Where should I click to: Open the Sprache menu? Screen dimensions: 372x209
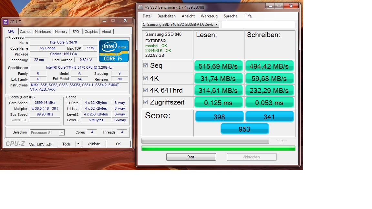click(x=230, y=16)
